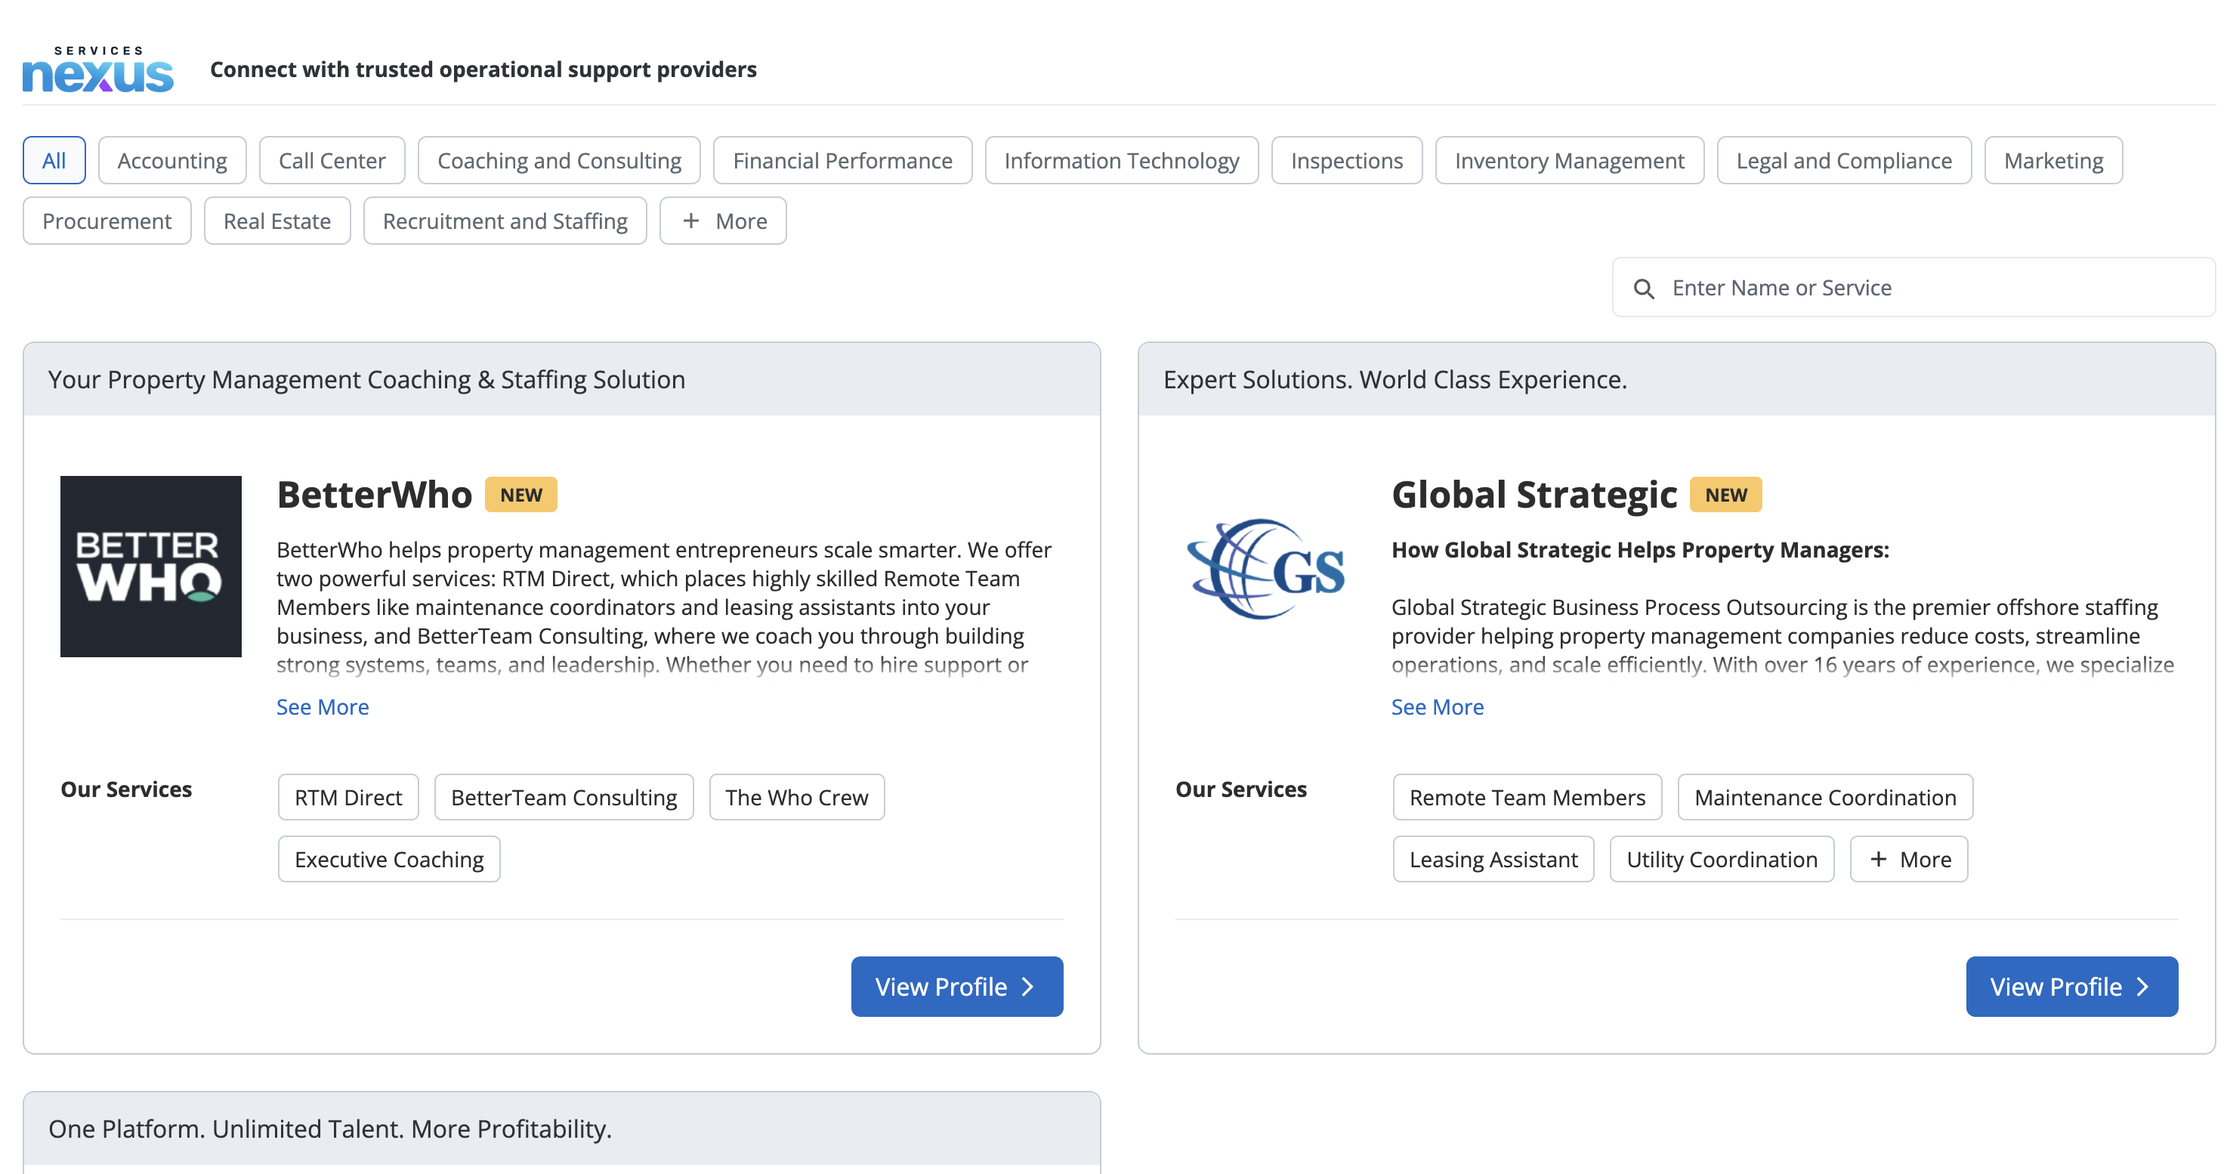The height and width of the screenshot is (1174, 2230).
Task: Click 'One Platform. Unlimited Talent. More Profitability.' header
Action: [331, 1130]
